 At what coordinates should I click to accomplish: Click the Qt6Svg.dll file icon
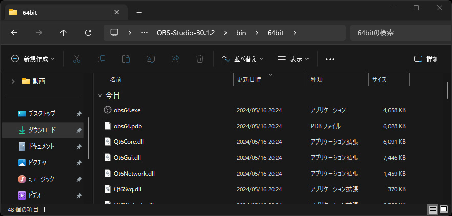click(x=108, y=189)
